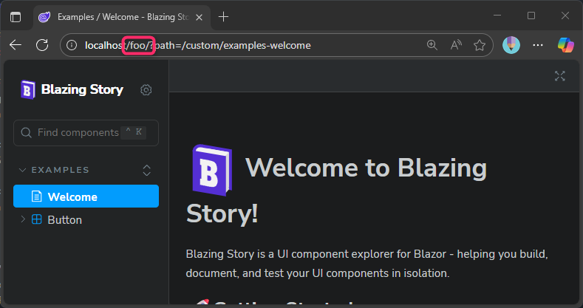Select the Welcome document in sidebar
This screenshot has width=583, height=308.
86,196
